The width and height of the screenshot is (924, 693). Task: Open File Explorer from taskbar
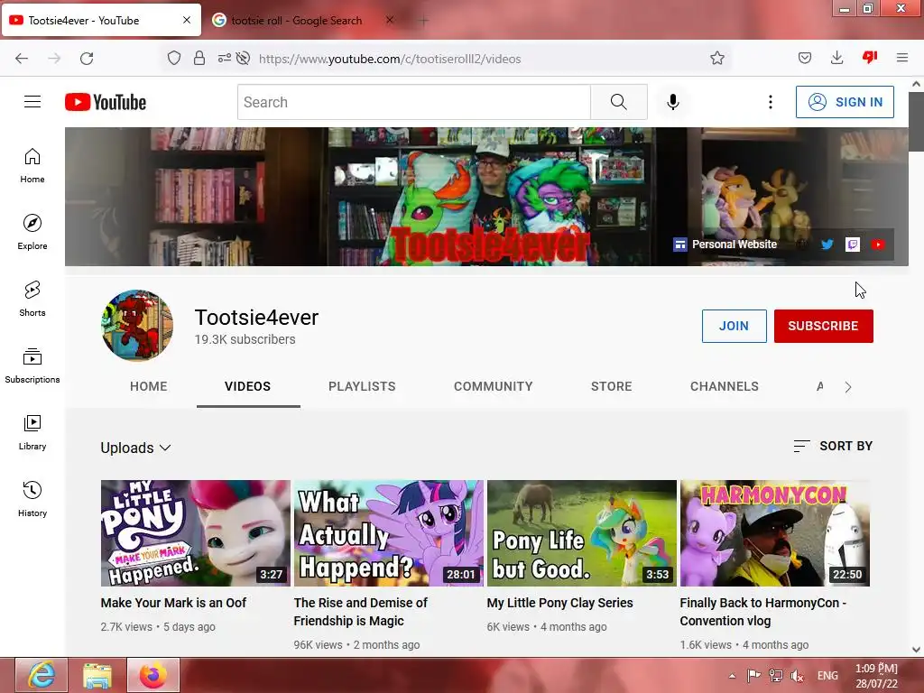click(97, 675)
